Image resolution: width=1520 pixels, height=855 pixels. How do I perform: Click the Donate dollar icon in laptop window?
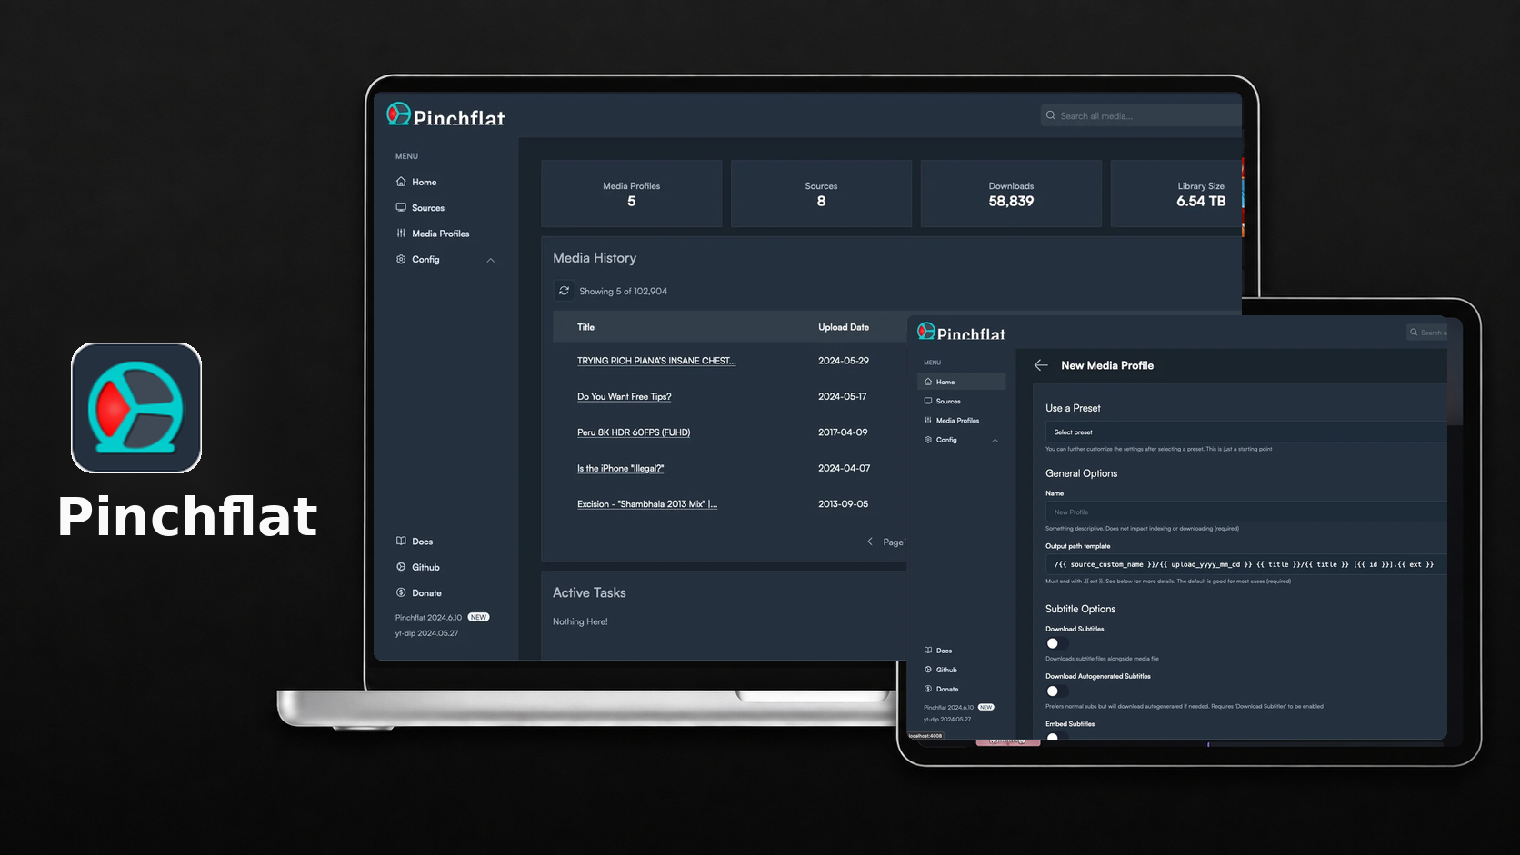(401, 592)
